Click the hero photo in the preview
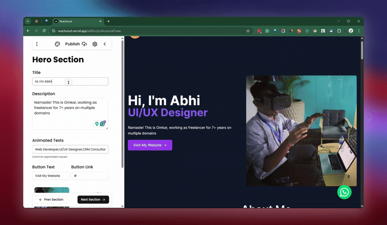This screenshot has height=225, width=387. 301,131
